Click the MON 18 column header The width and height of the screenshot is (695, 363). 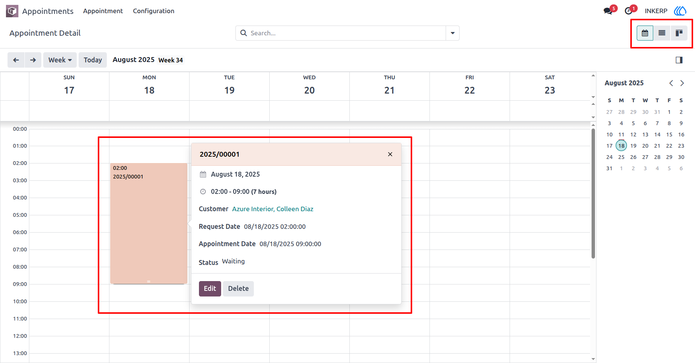click(x=149, y=86)
